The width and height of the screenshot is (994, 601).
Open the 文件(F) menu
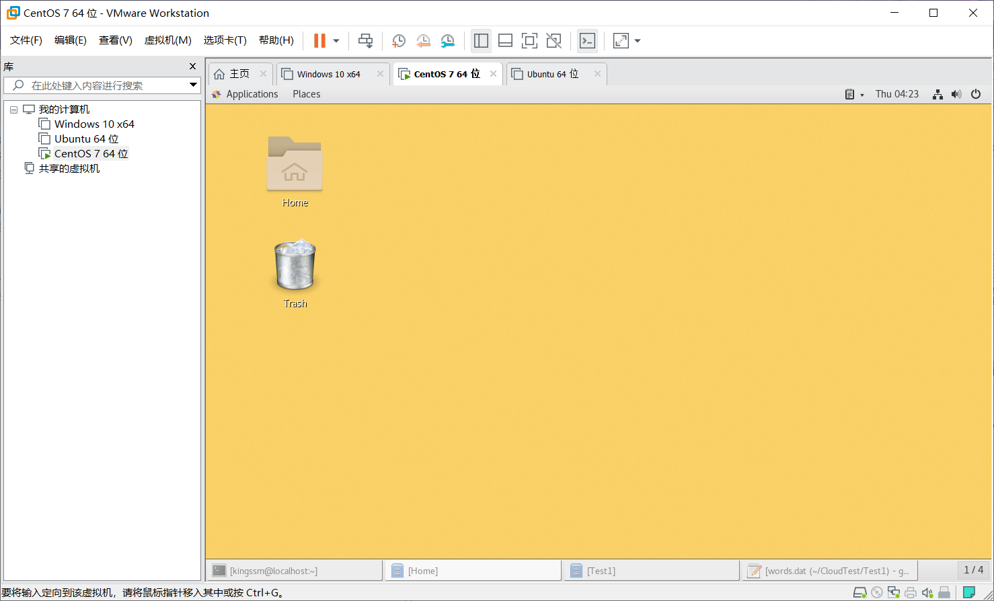pos(26,40)
